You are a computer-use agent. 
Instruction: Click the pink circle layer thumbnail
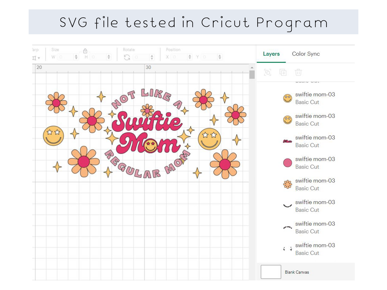[287, 163]
